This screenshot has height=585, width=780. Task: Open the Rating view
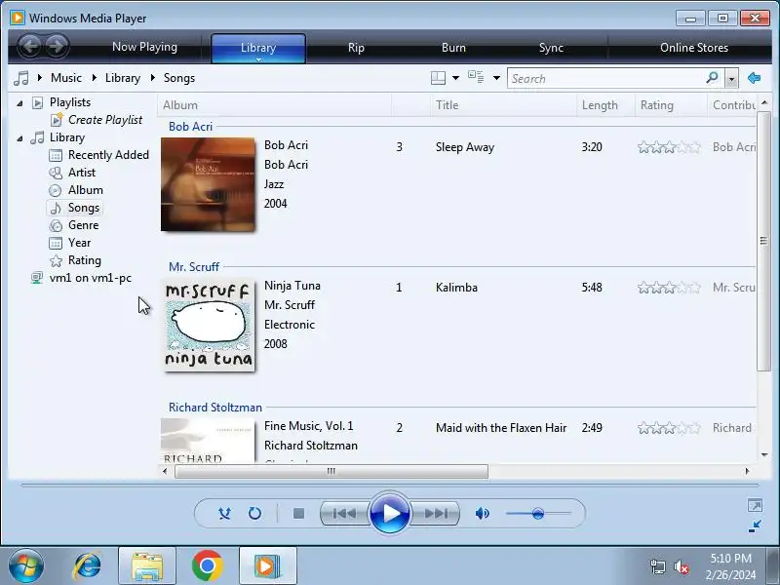[x=85, y=260]
